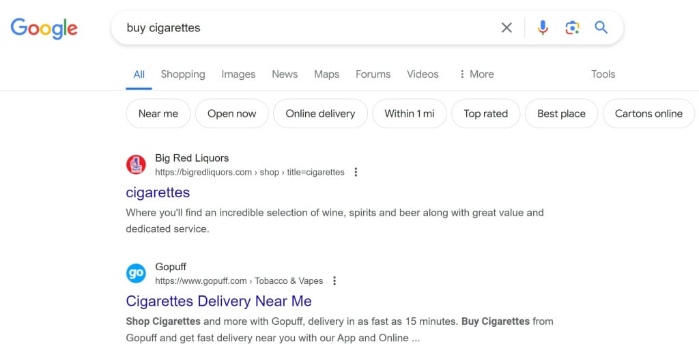Open the cigarettes result link
Screen dimensions: 699x363
158,192
